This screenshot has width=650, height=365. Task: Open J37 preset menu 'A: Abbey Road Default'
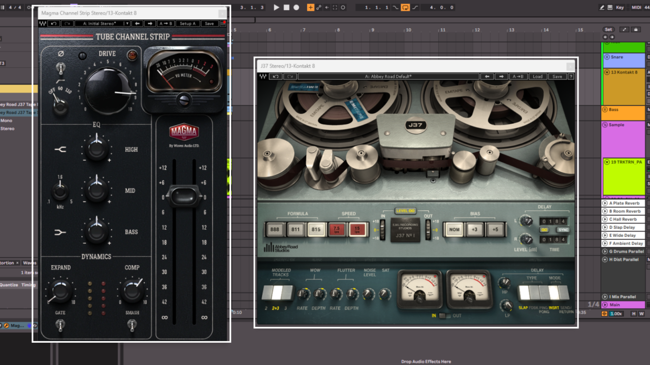(388, 77)
